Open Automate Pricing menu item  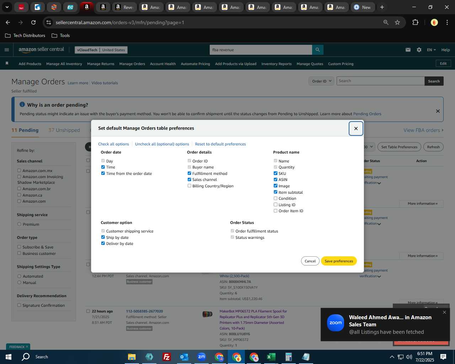point(195,64)
